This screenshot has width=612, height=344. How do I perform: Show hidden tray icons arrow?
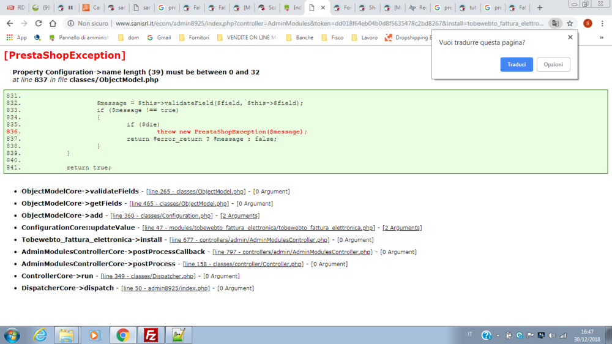pos(498,335)
